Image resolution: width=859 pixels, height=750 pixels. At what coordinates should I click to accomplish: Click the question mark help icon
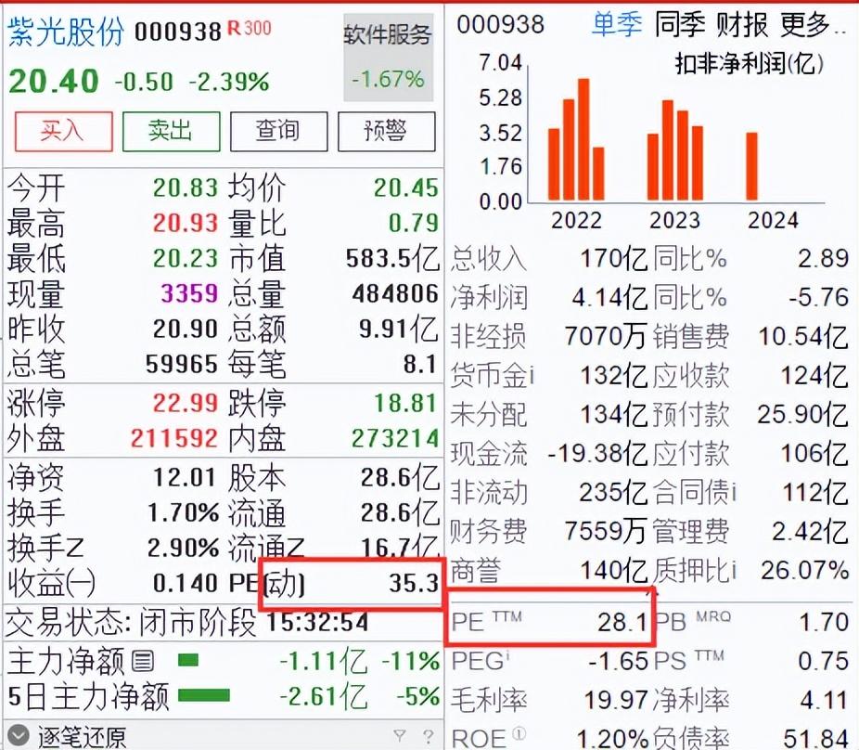click(x=428, y=736)
